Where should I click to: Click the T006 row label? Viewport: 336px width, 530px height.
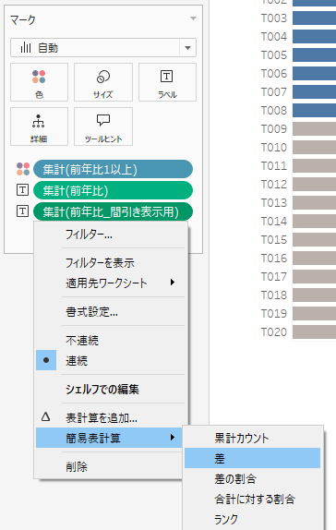pyautogui.click(x=274, y=73)
